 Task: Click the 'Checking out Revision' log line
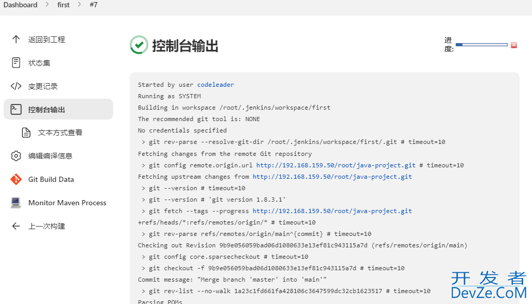click(302, 245)
